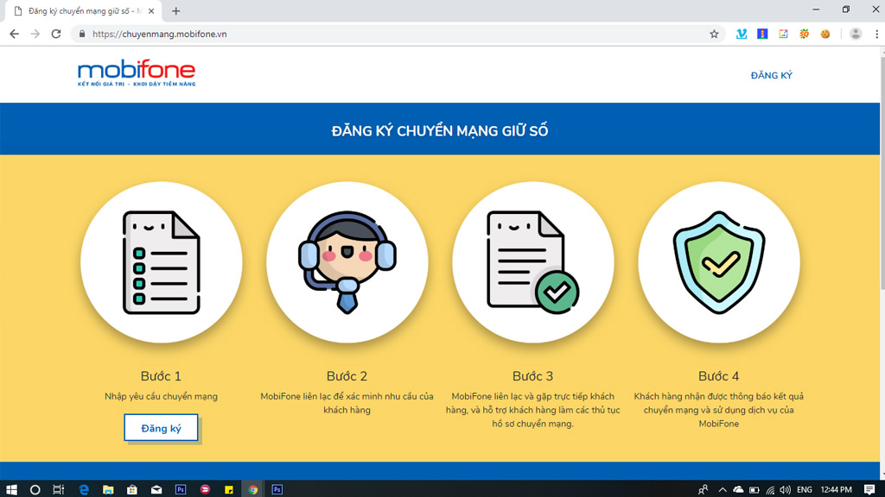Click the MobiFone logo
The width and height of the screenshot is (885, 497).
click(137, 73)
